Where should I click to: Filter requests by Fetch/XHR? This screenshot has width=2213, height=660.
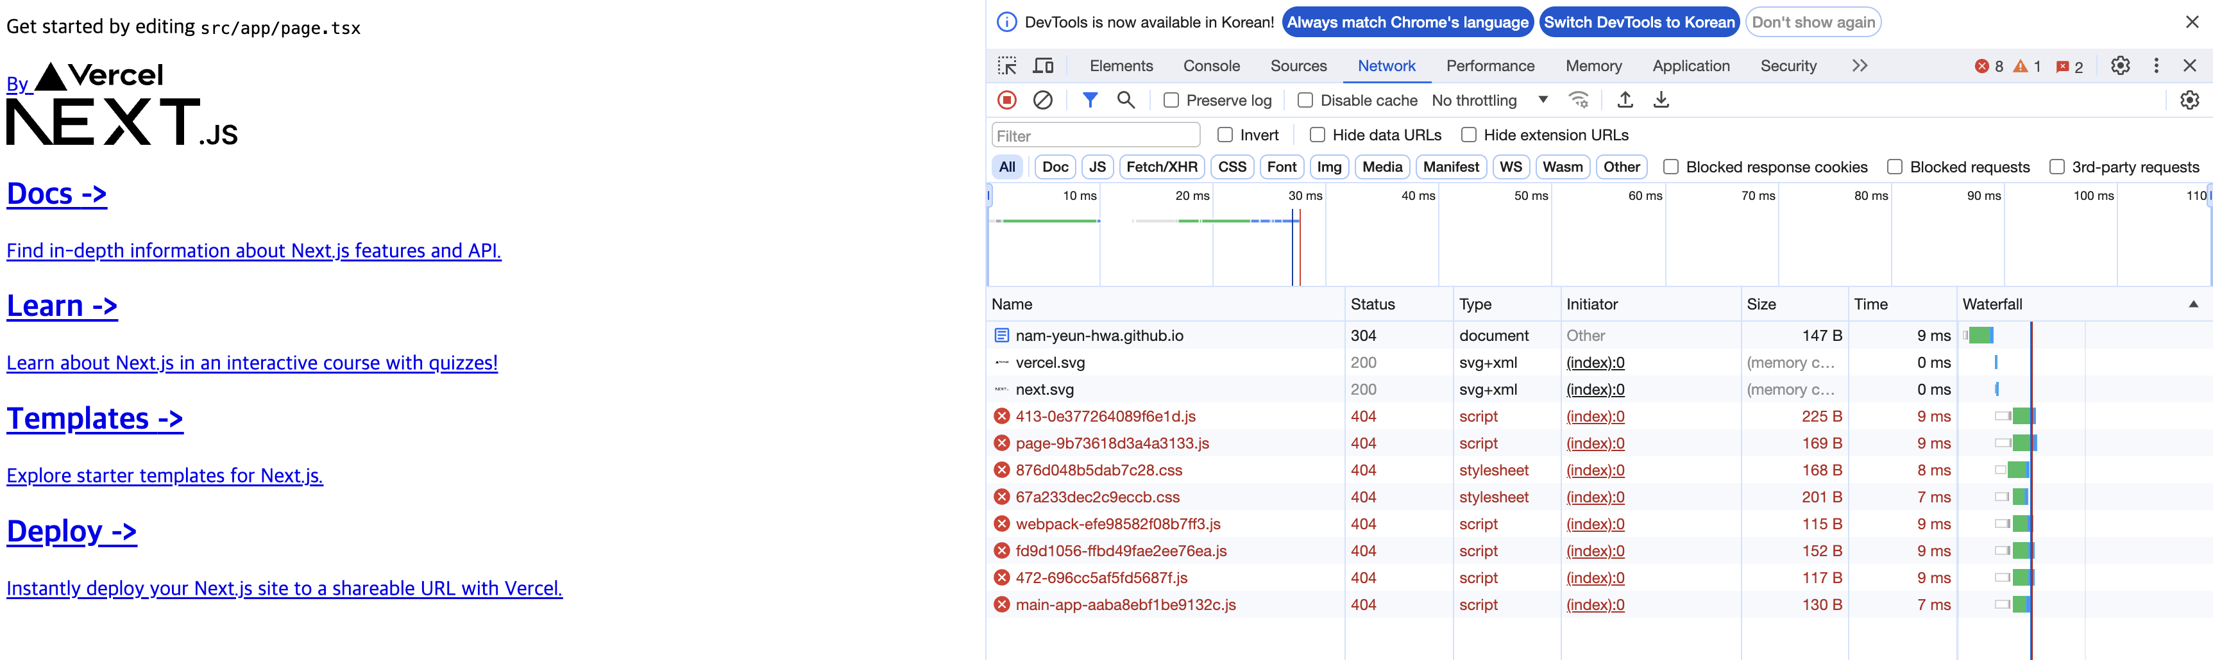click(1162, 167)
